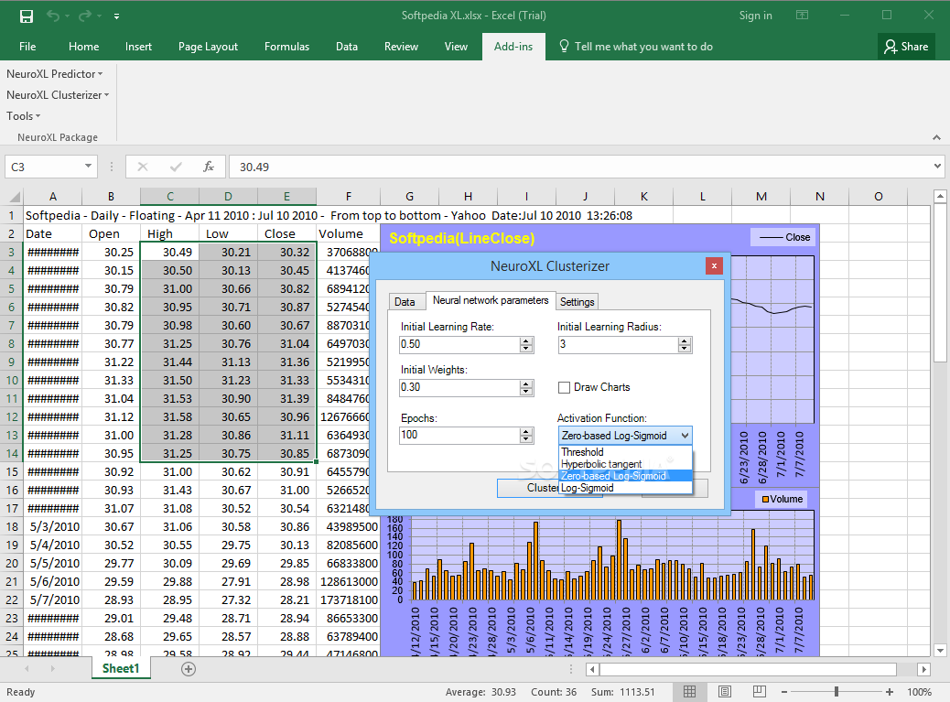This screenshot has width=950, height=702.
Task: Enable the Draw Charts checkbox
Action: 564,388
